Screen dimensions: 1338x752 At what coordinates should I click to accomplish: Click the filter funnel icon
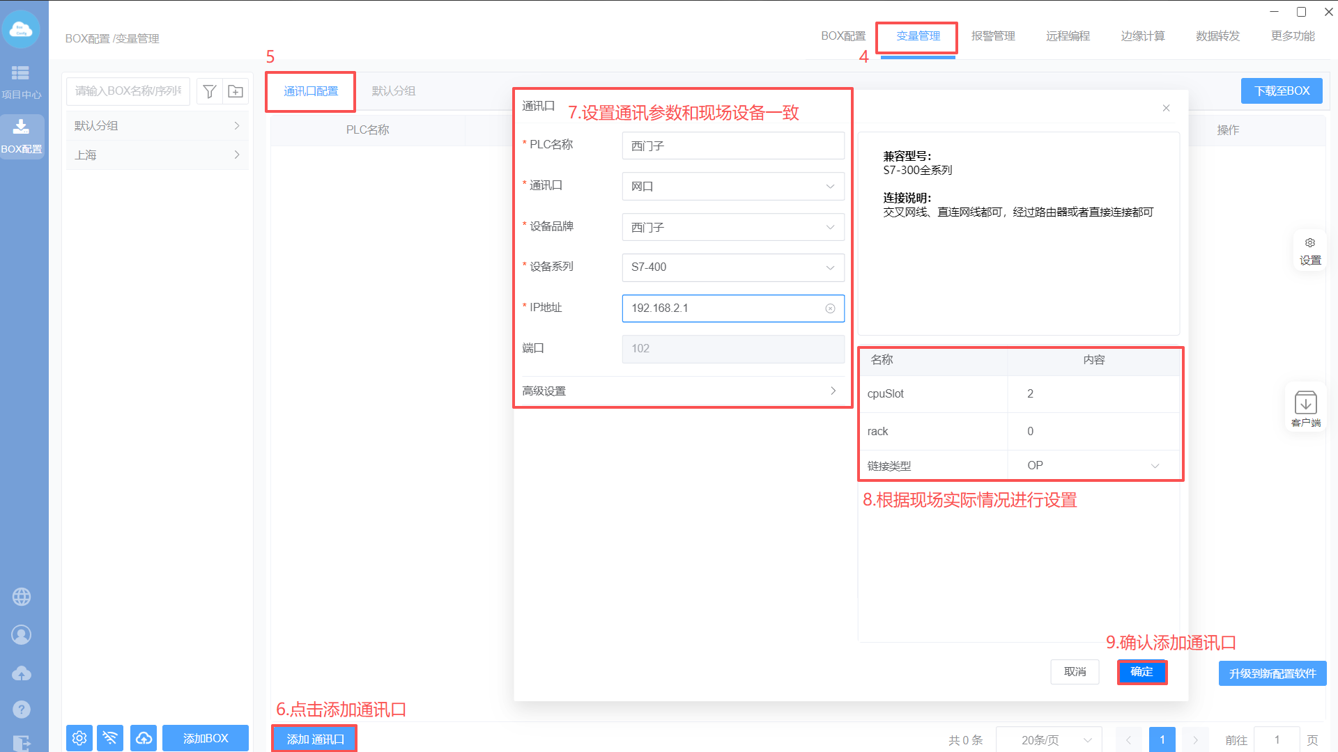click(x=210, y=91)
